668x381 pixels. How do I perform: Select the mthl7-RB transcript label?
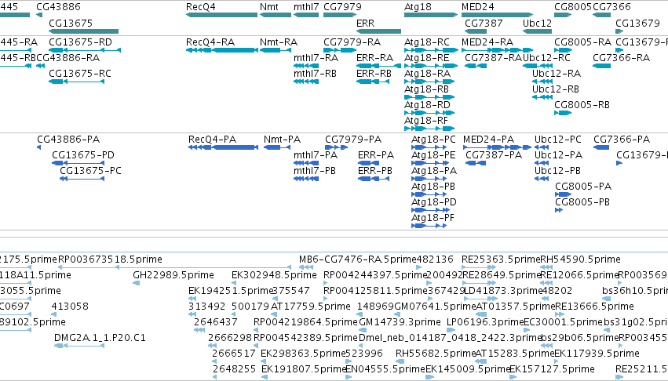click(x=315, y=73)
